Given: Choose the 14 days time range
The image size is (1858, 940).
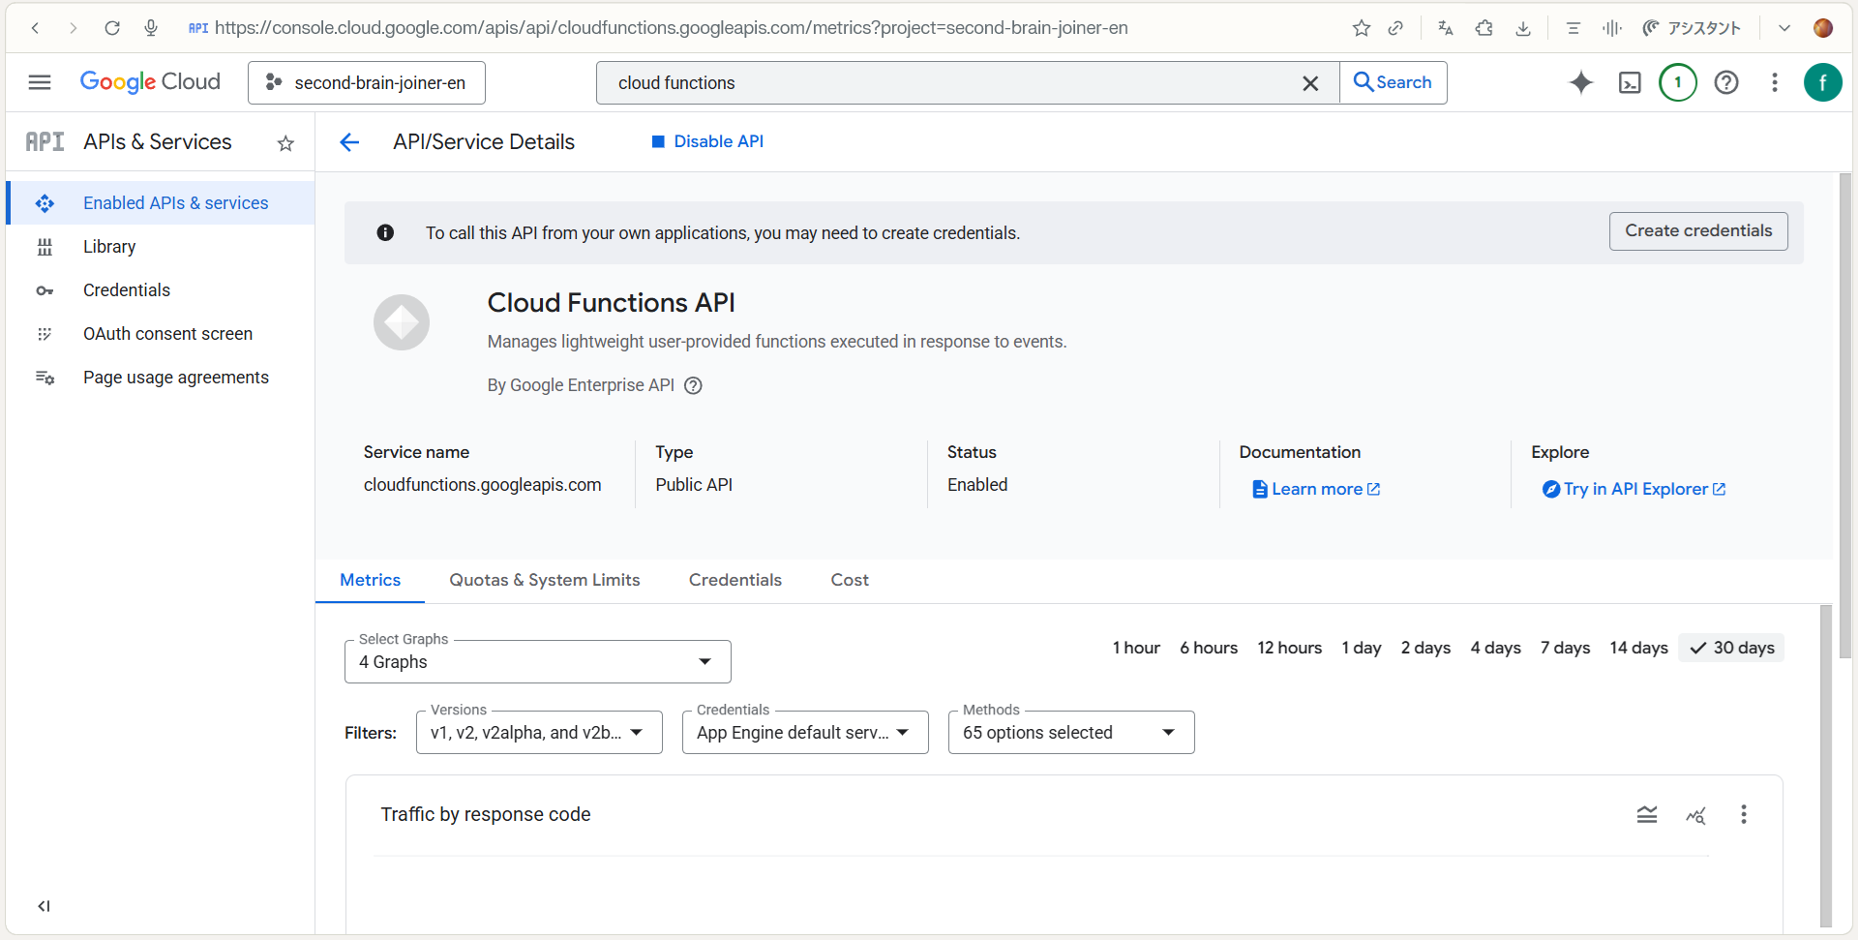Looking at the screenshot, I should tap(1638, 648).
